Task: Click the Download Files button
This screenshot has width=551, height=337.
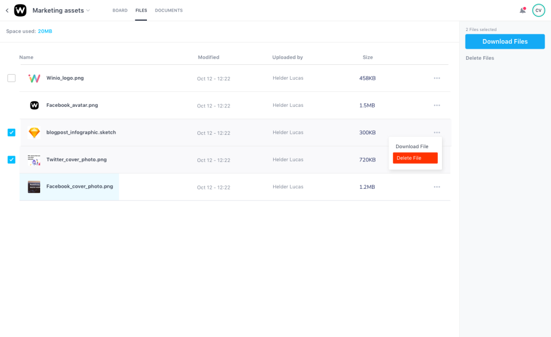Action: point(505,41)
